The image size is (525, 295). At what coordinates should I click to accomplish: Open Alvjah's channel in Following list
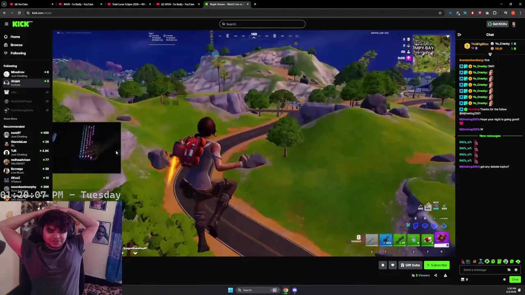[x=26, y=83]
